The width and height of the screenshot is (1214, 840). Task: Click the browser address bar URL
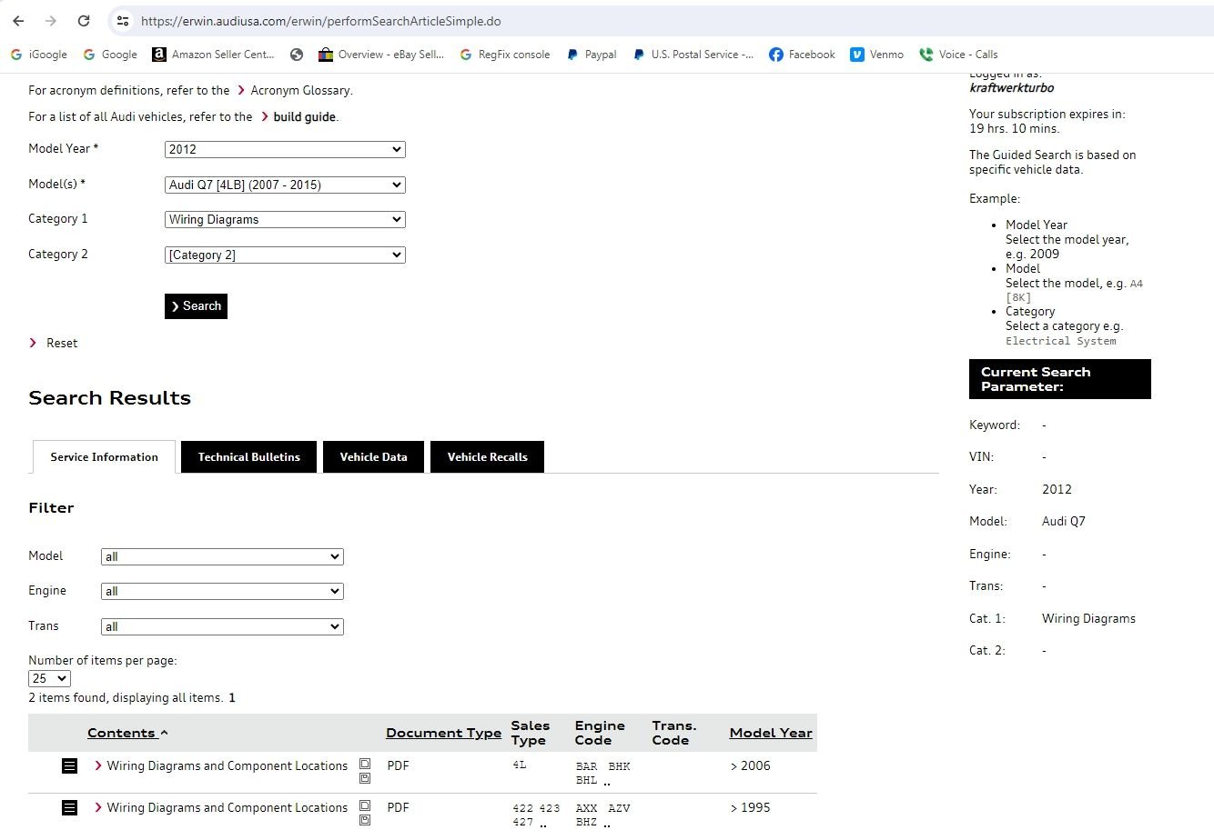coord(320,21)
